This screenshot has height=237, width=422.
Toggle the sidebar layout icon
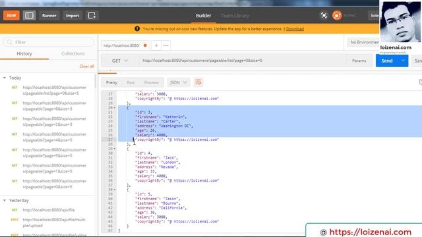tap(29, 16)
